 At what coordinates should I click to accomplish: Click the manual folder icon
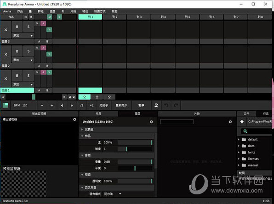[x=244, y=165]
